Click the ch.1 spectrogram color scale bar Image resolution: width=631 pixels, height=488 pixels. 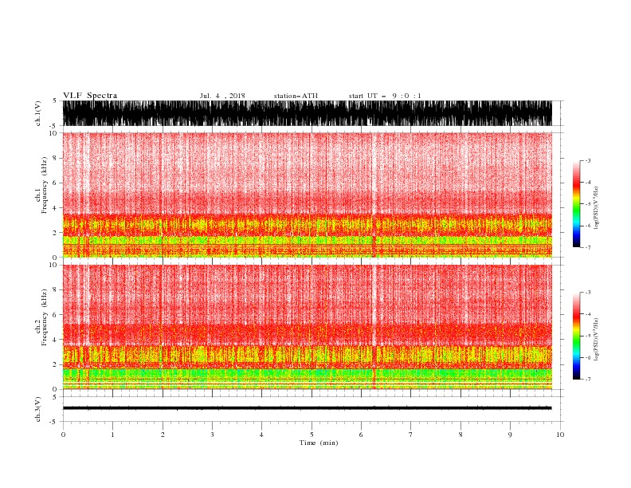pos(576,204)
